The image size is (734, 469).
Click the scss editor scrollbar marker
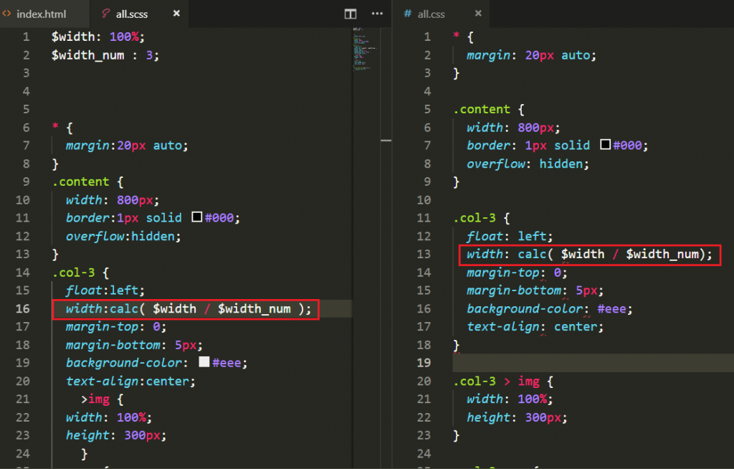386,140
